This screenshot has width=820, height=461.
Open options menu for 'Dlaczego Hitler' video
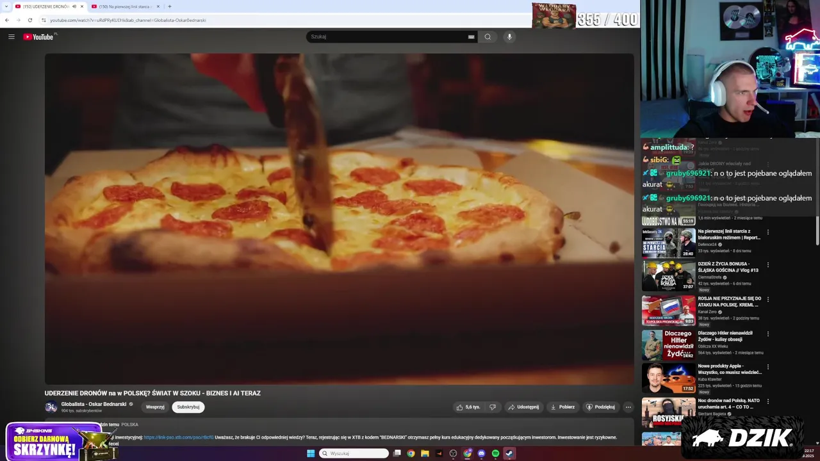tap(768, 334)
